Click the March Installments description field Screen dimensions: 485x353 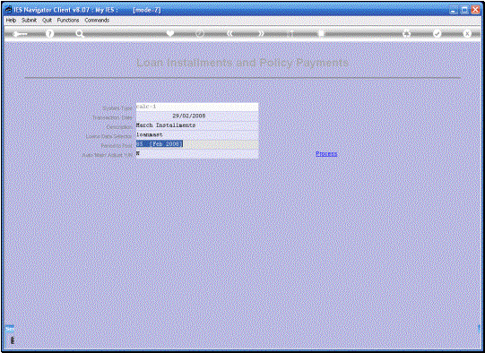click(197, 125)
